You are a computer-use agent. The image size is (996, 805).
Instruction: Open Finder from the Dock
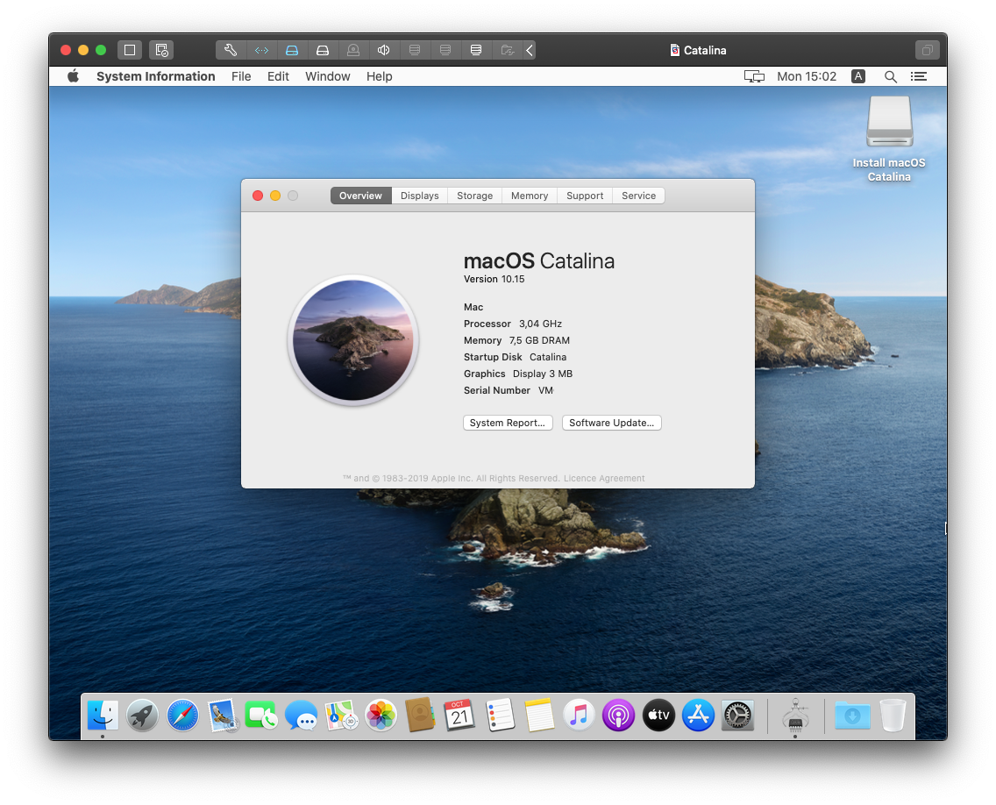(103, 716)
